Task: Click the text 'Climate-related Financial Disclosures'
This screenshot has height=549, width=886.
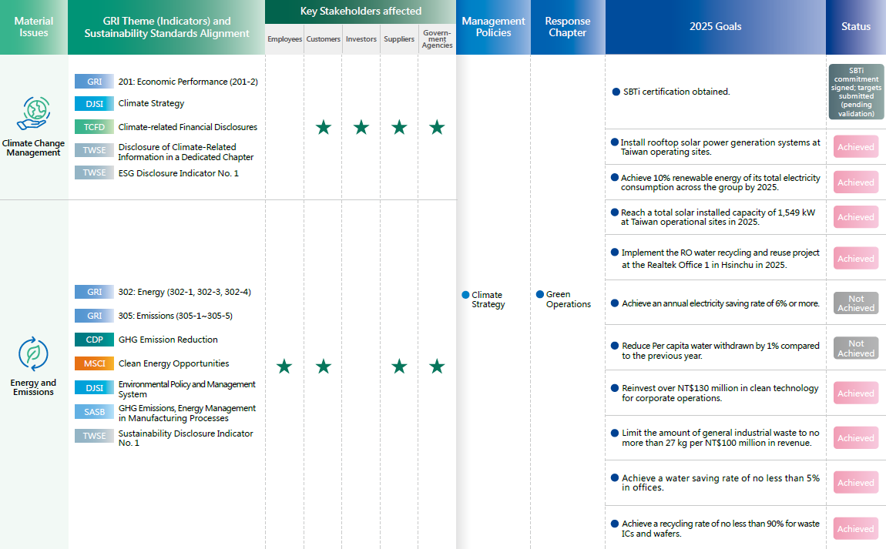Action: coord(187,127)
